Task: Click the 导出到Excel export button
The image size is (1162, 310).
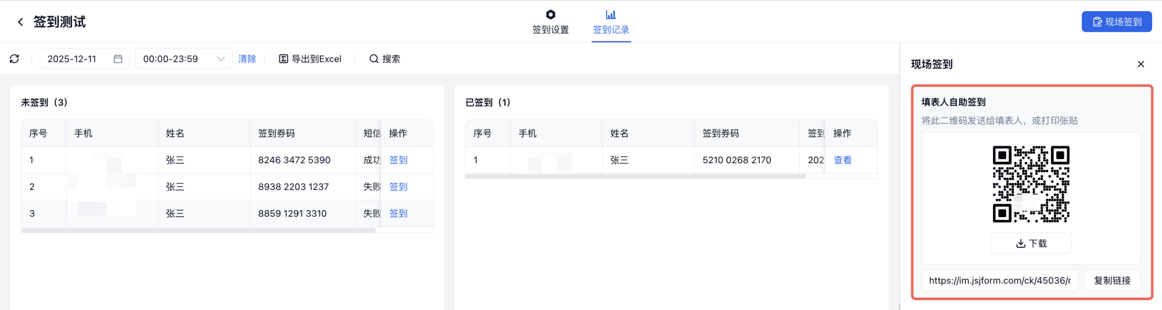Action: click(x=310, y=59)
